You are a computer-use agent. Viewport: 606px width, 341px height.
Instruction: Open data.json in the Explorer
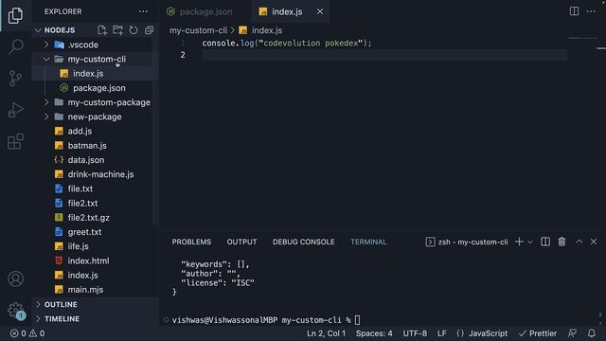tap(95, 160)
